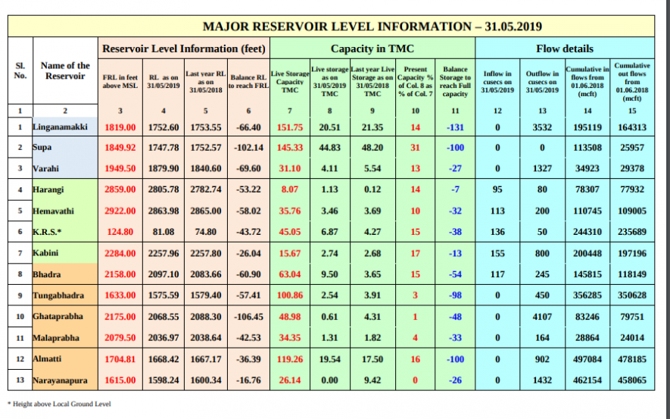Select the Sl. No. column header

coord(20,70)
